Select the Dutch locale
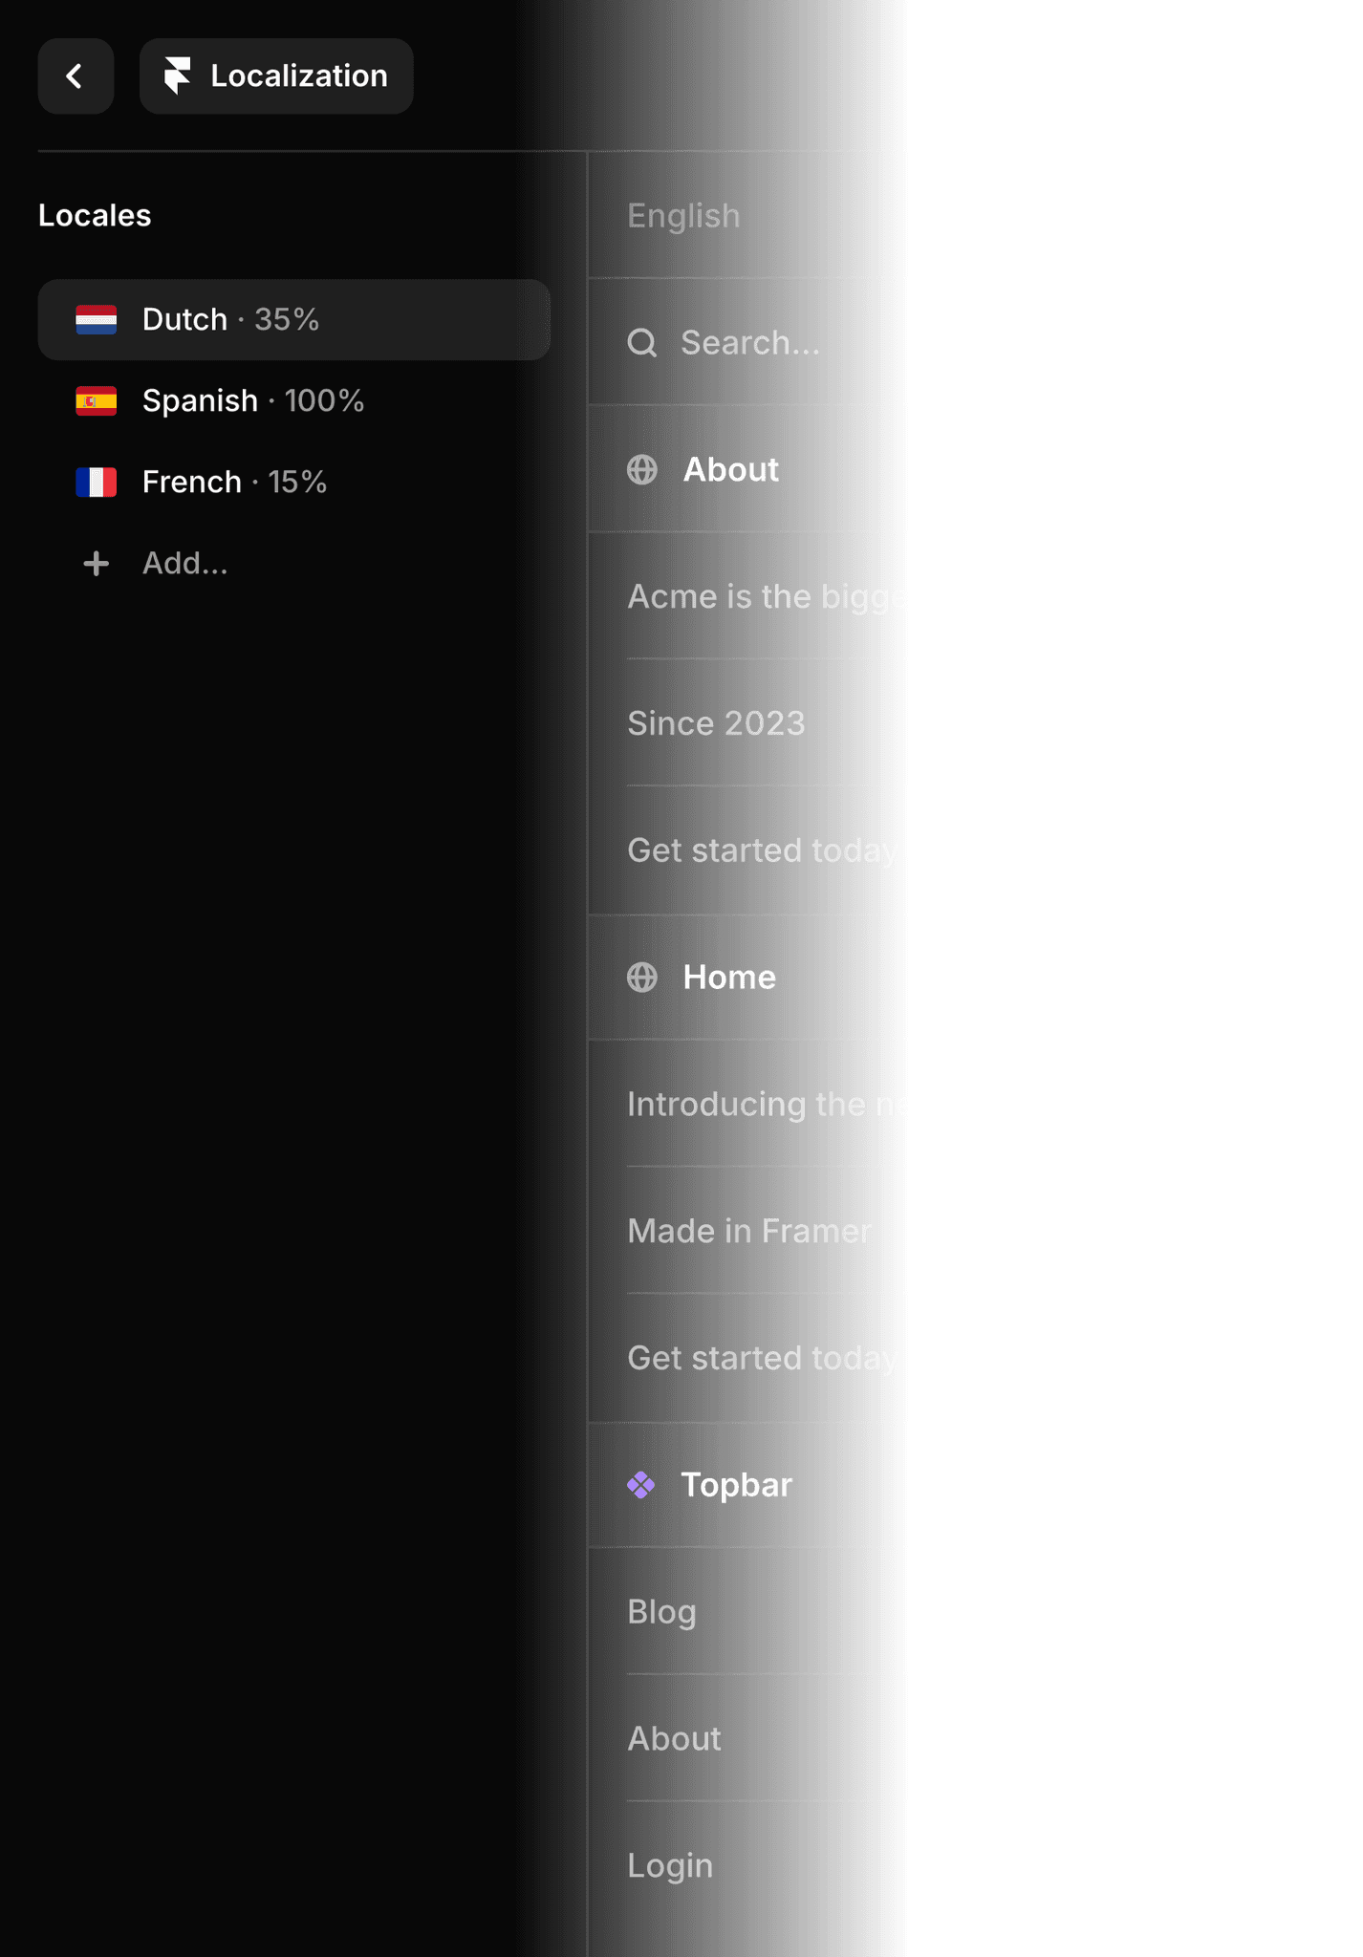 click(x=292, y=319)
